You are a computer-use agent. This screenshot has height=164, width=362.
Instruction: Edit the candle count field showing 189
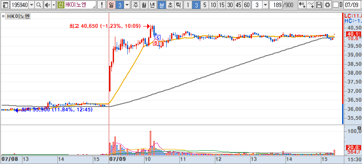pos(276,5)
